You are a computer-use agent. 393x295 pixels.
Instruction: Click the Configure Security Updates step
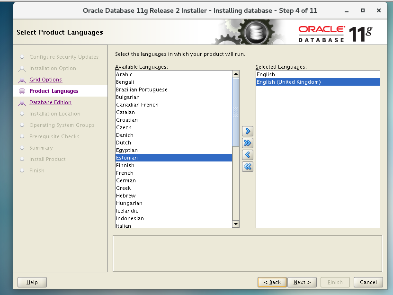click(x=64, y=57)
